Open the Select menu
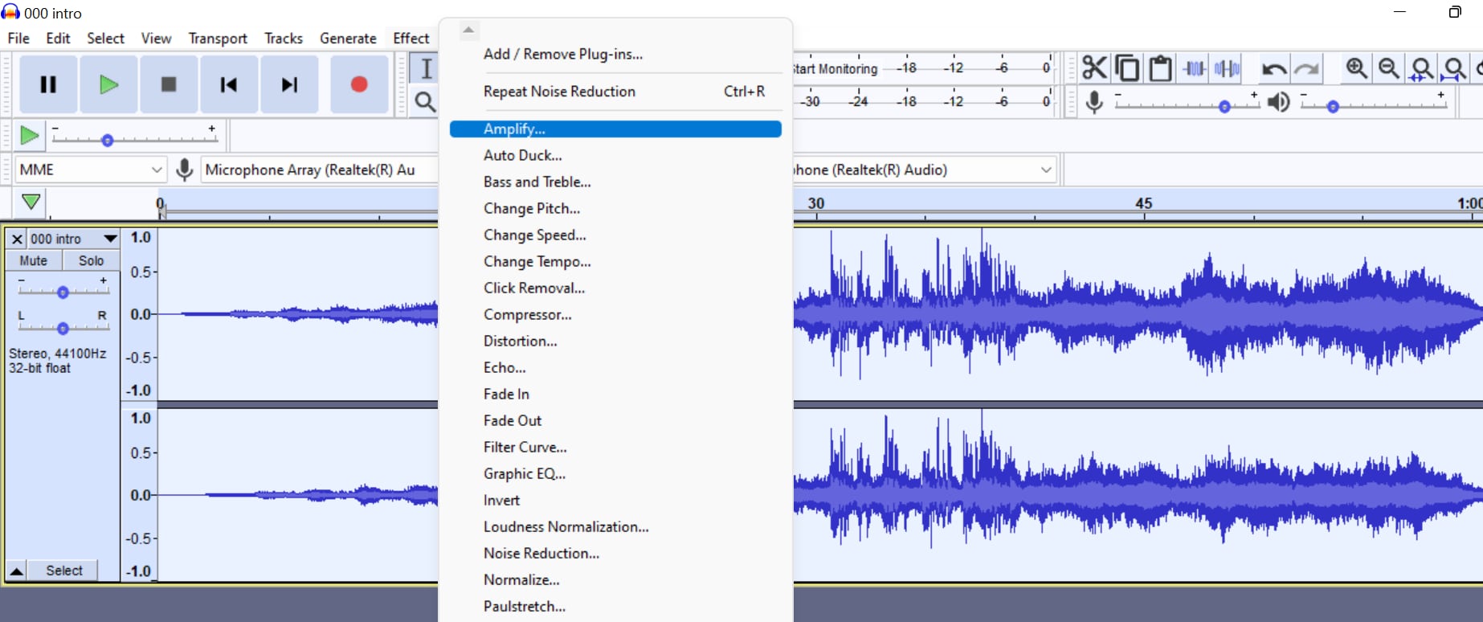Image resolution: width=1483 pixels, height=622 pixels. click(x=105, y=39)
